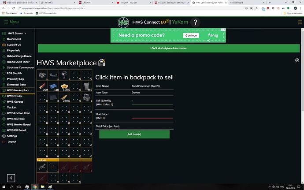Open Structure Commander
The width and height of the screenshot is (304, 190).
[x=20, y=67]
